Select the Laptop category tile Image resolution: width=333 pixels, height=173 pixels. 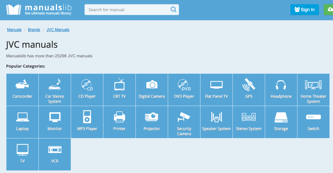pos(22,122)
